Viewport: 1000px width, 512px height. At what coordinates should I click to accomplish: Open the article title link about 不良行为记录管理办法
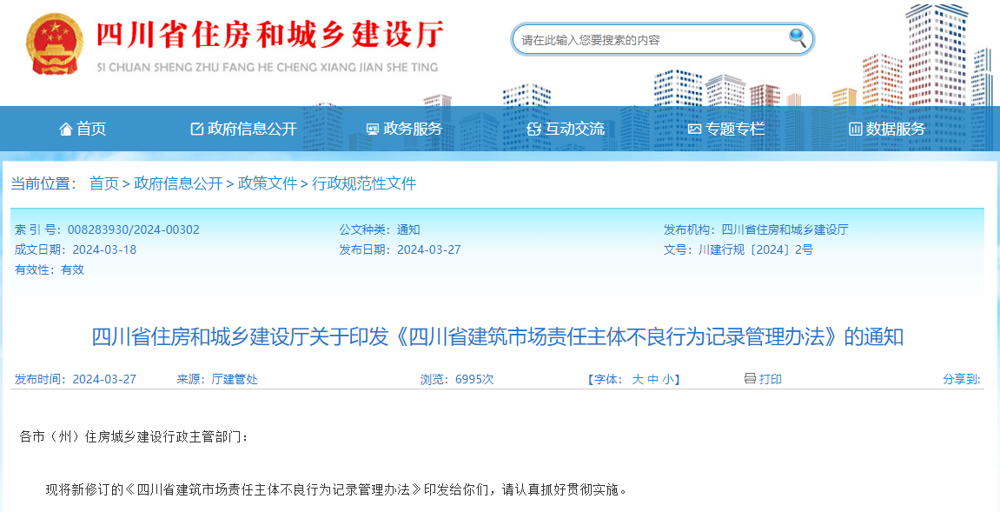tap(500, 336)
